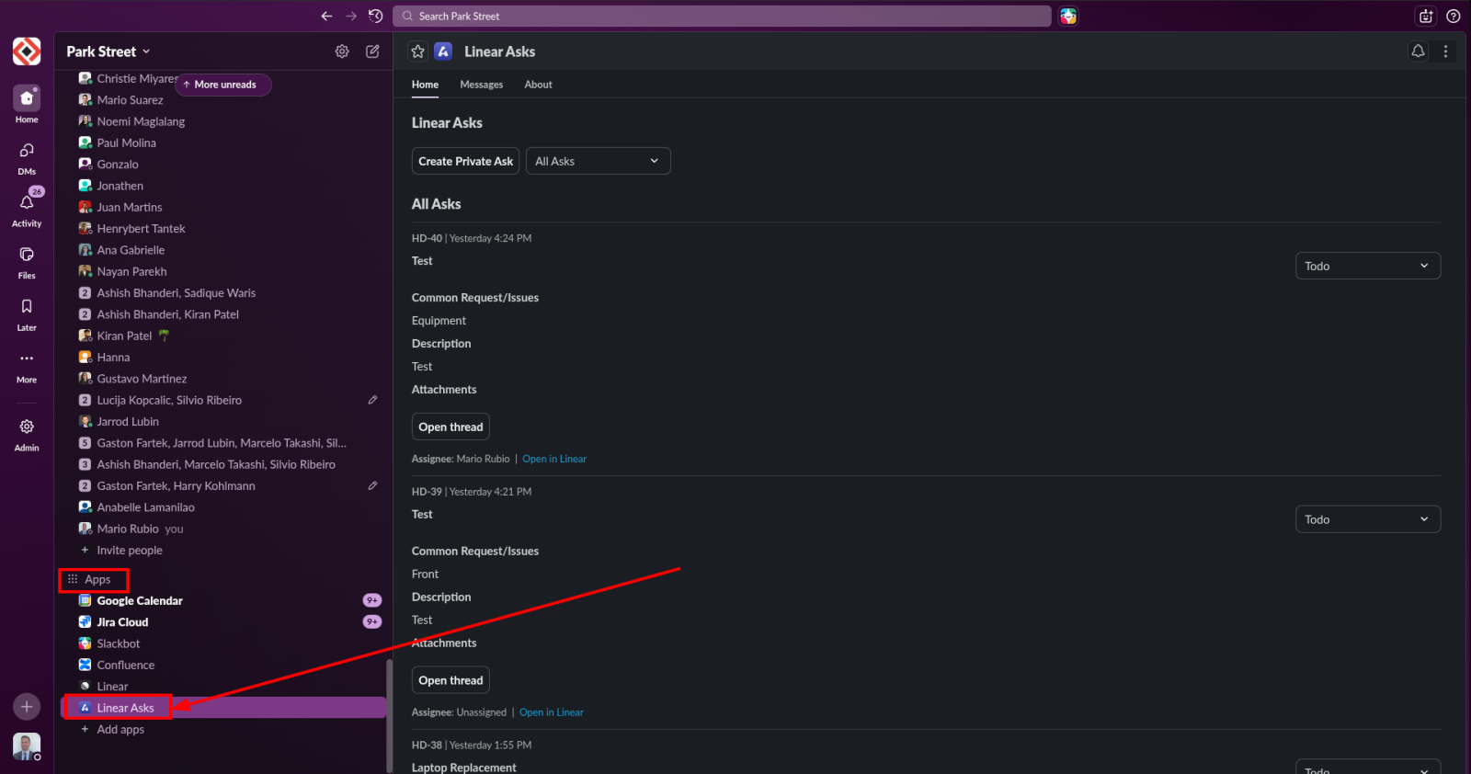This screenshot has width=1471, height=774.
Task: Switch to the Home tab
Action: click(x=425, y=85)
